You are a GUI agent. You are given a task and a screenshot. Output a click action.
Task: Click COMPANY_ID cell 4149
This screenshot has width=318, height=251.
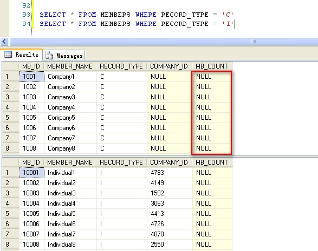pyautogui.click(x=170, y=183)
